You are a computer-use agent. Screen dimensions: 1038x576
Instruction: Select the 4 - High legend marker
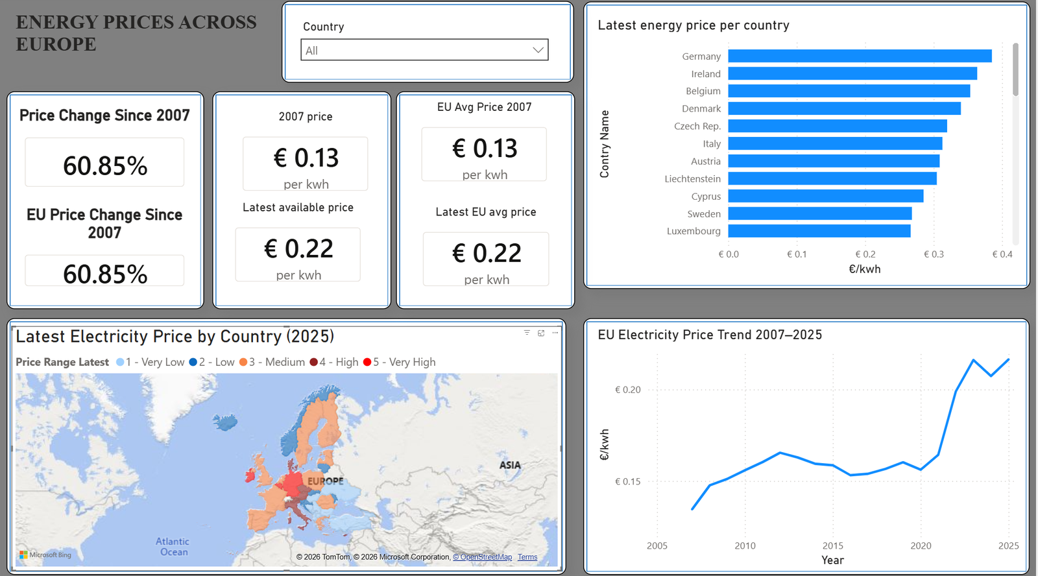[x=314, y=362]
